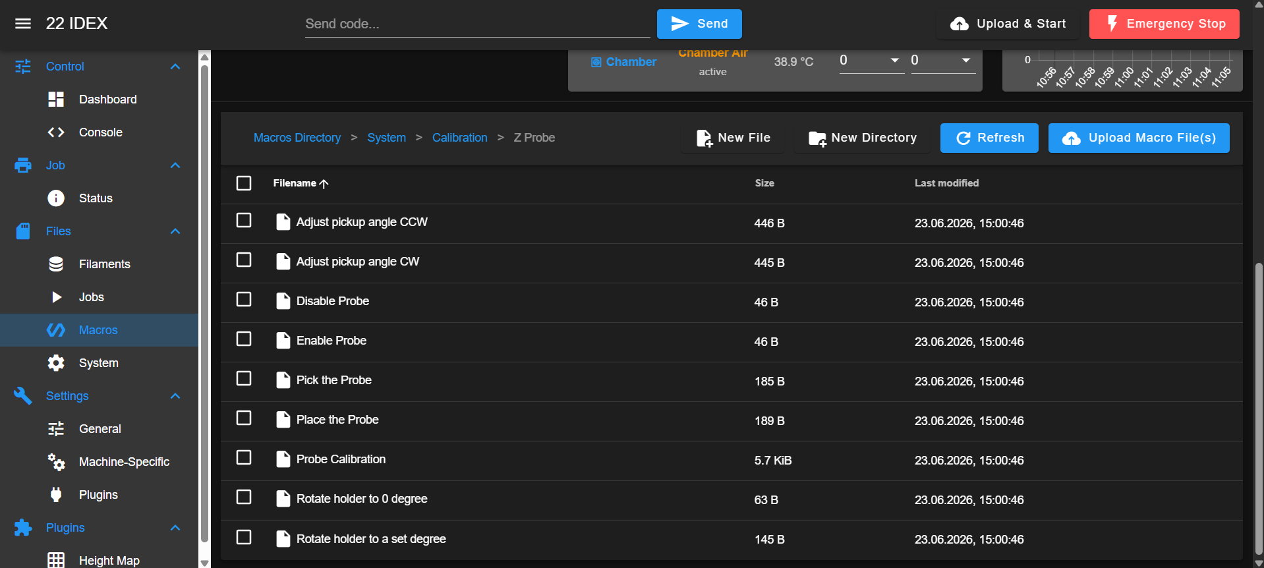The height and width of the screenshot is (568, 1264).
Task: Click the Dashboard grid icon
Action: coord(56,99)
